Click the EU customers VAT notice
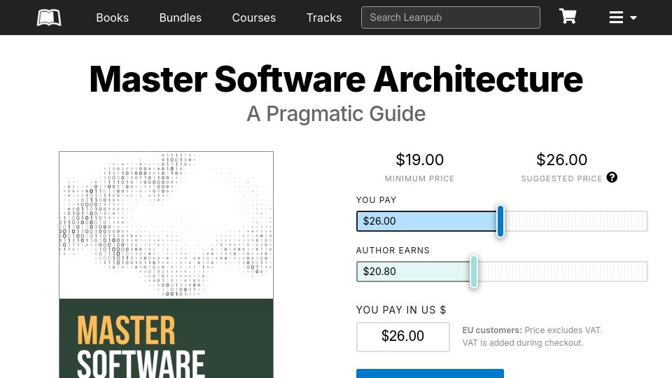This screenshot has width=672, height=378. (532, 337)
